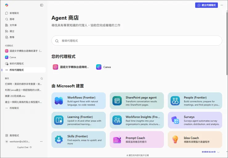Open the 國語文字轉換台語 agent in sidebar
The width and height of the screenshot is (228, 158).
click(x=24, y=51)
